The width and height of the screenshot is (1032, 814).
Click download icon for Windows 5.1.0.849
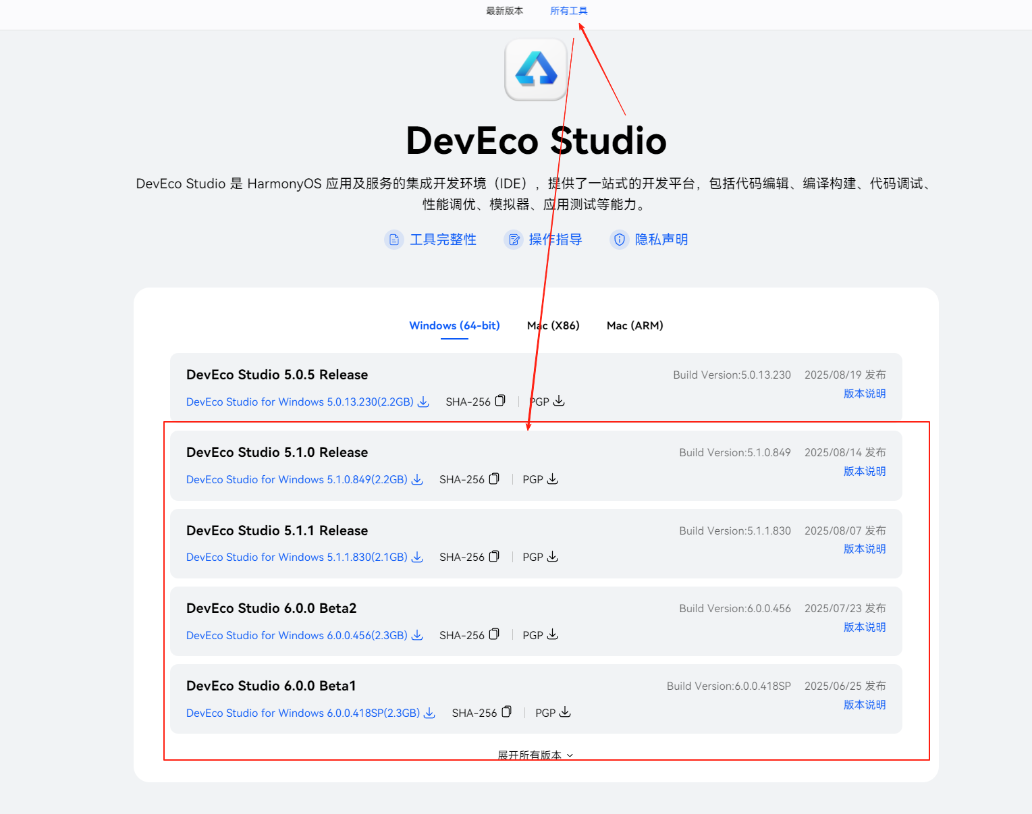pyautogui.click(x=417, y=479)
